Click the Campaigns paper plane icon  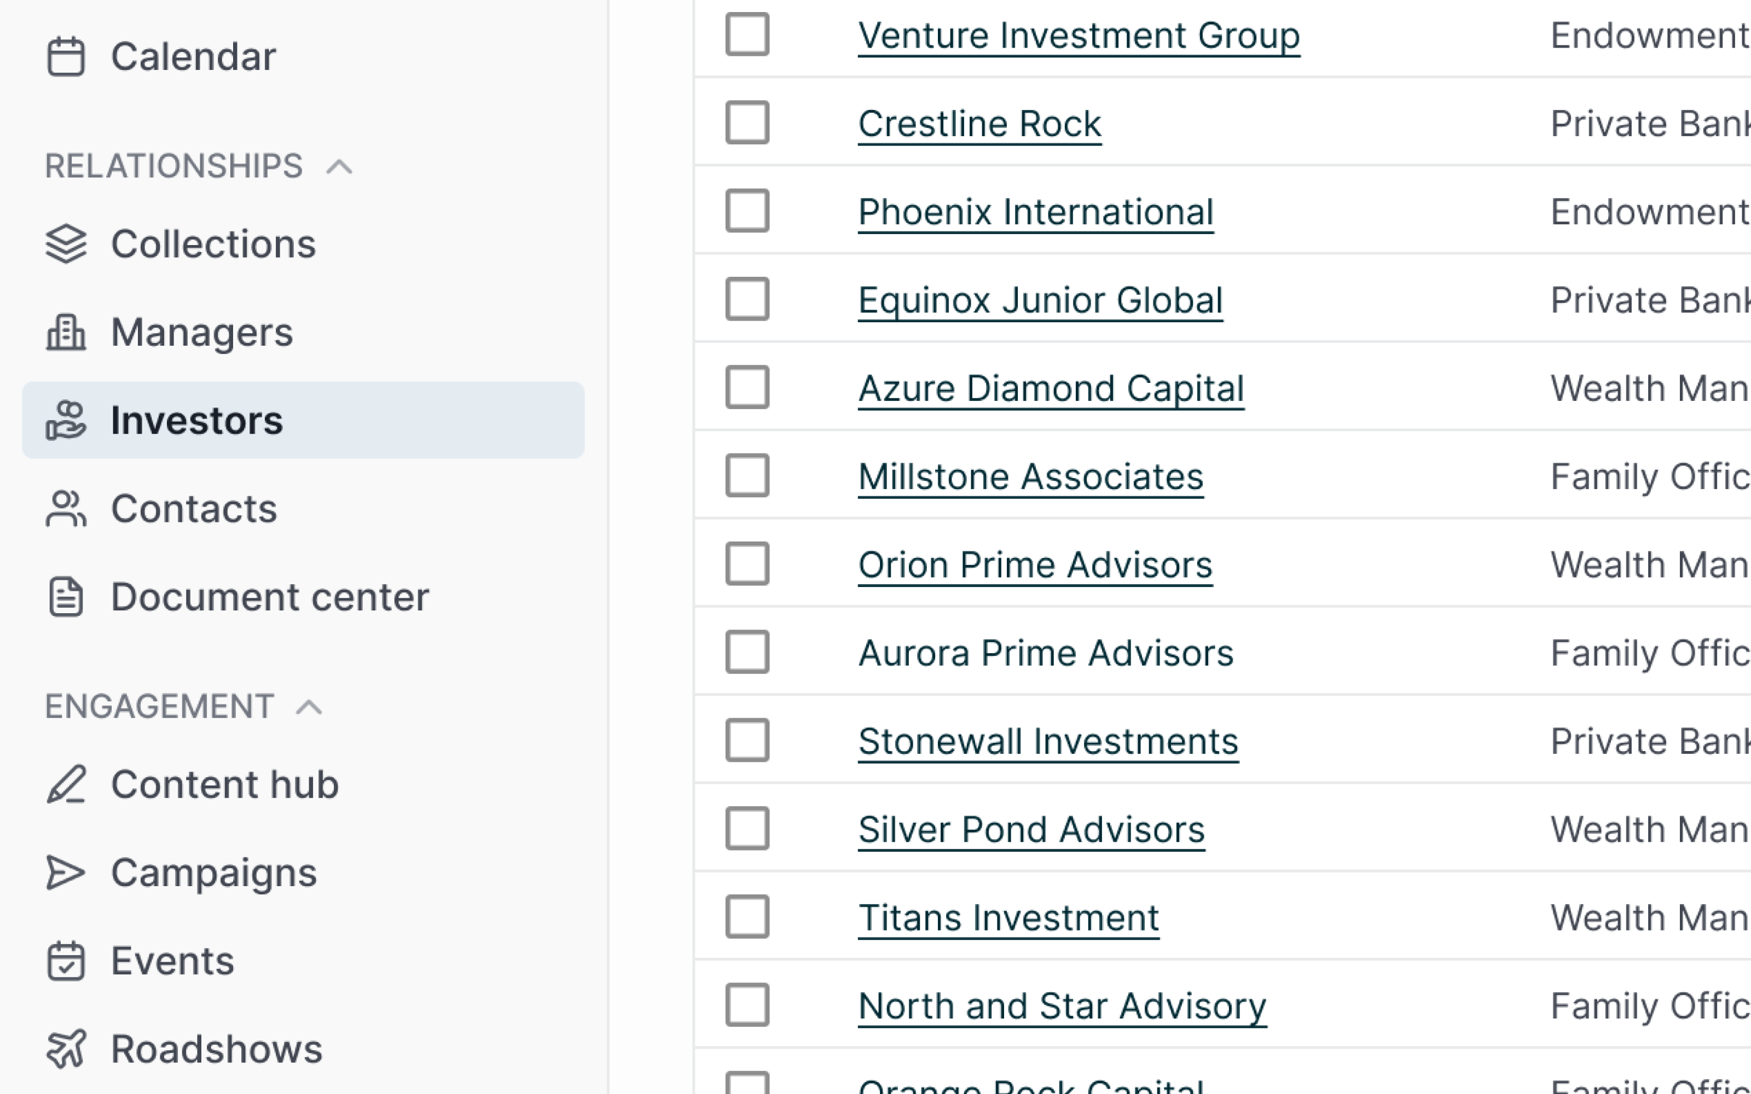(x=66, y=872)
